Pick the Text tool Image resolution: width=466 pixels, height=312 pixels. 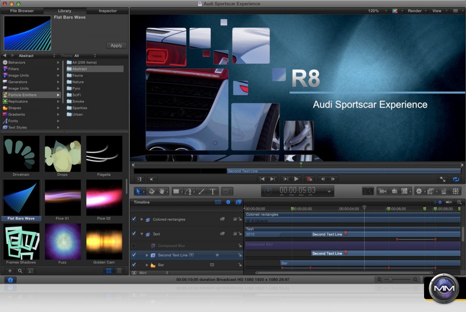pyautogui.click(x=212, y=191)
